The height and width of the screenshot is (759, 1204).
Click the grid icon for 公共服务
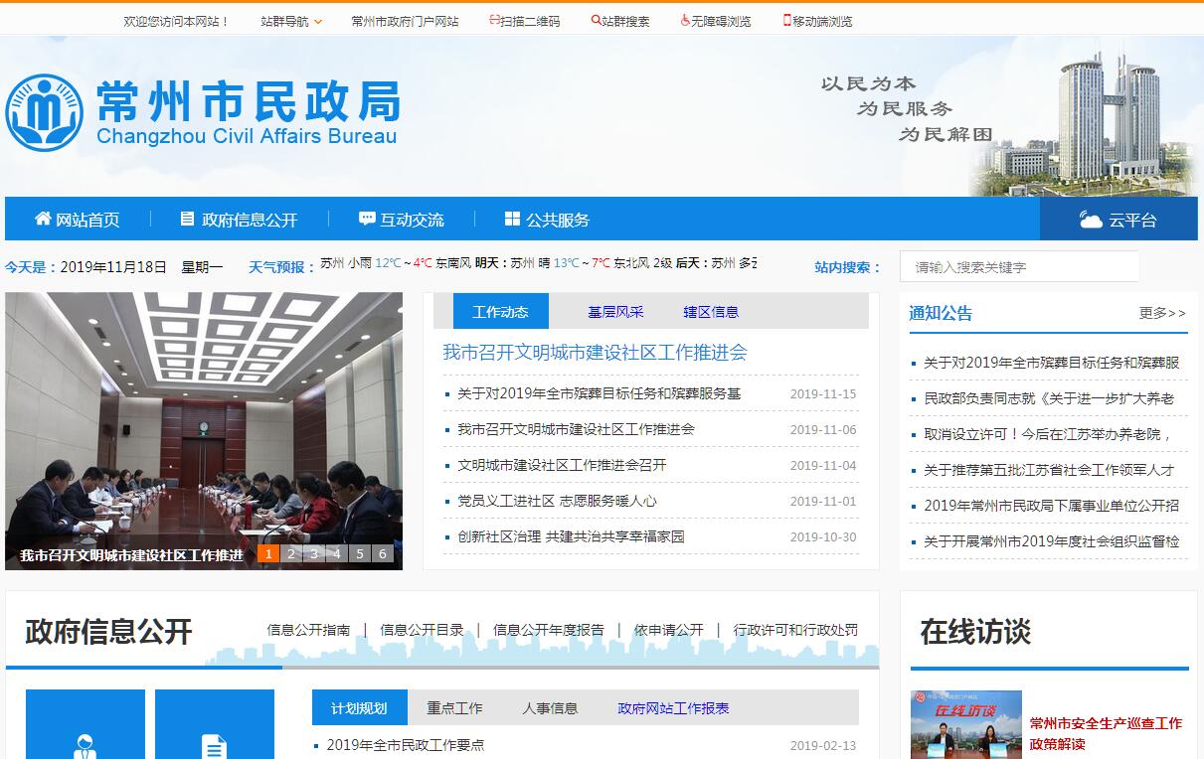512,219
